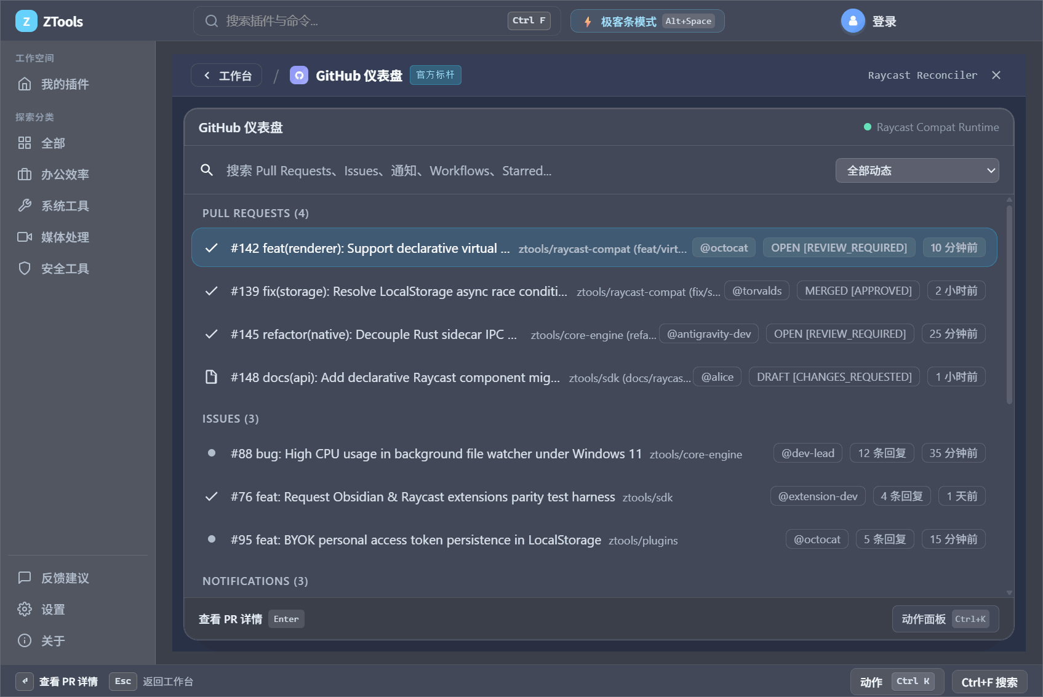This screenshot has height=697, width=1043.
Task: Click the 动作 Ctrl K button in footer
Action: pyautogui.click(x=897, y=682)
